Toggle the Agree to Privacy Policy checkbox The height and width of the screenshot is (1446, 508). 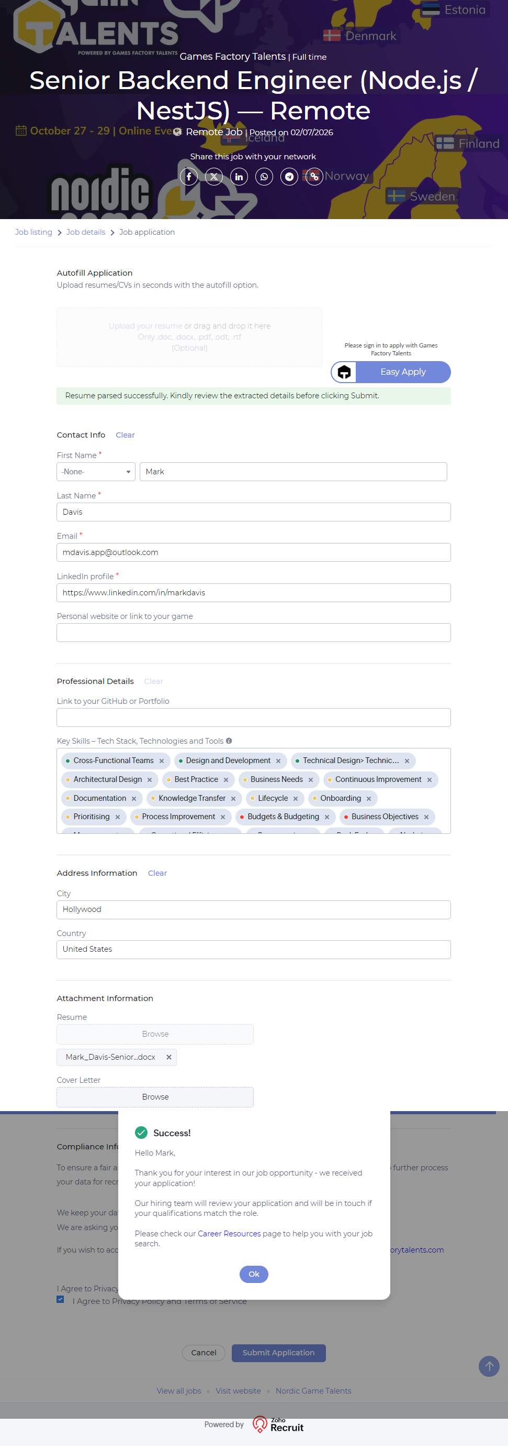[x=61, y=1299]
